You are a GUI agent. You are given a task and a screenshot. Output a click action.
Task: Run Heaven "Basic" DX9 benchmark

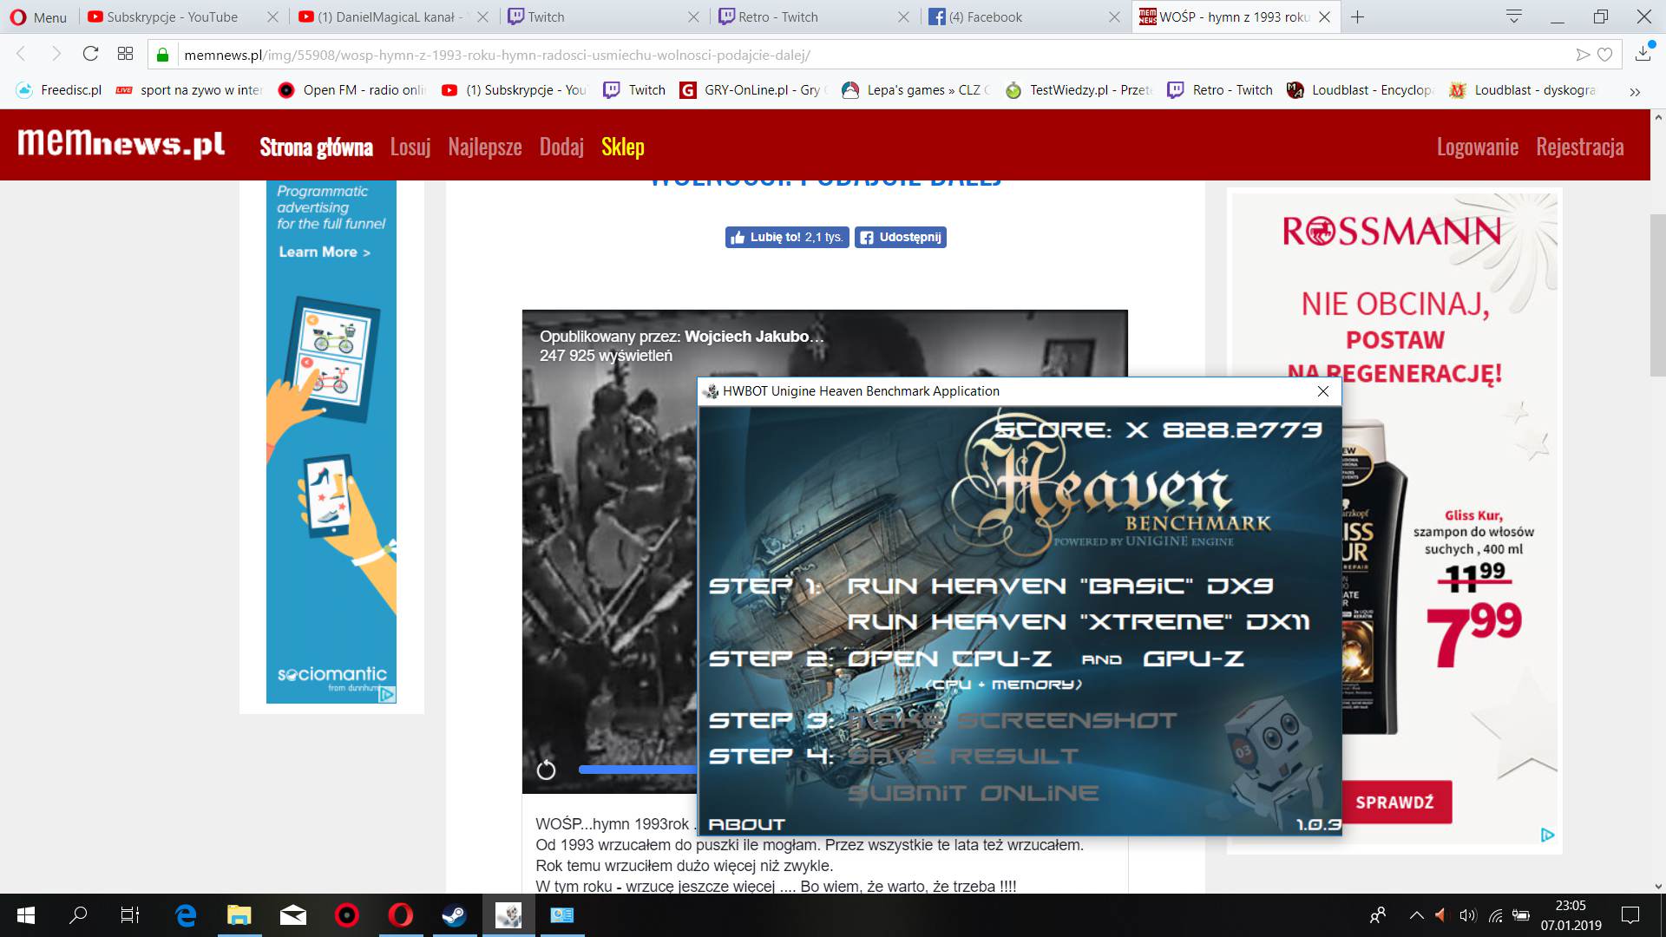tap(1060, 586)
